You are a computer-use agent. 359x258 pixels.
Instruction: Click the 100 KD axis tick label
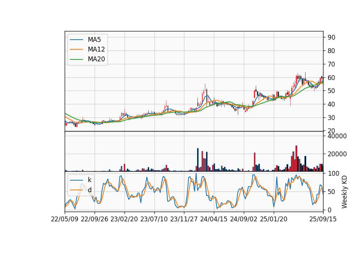tap(333, 173)
